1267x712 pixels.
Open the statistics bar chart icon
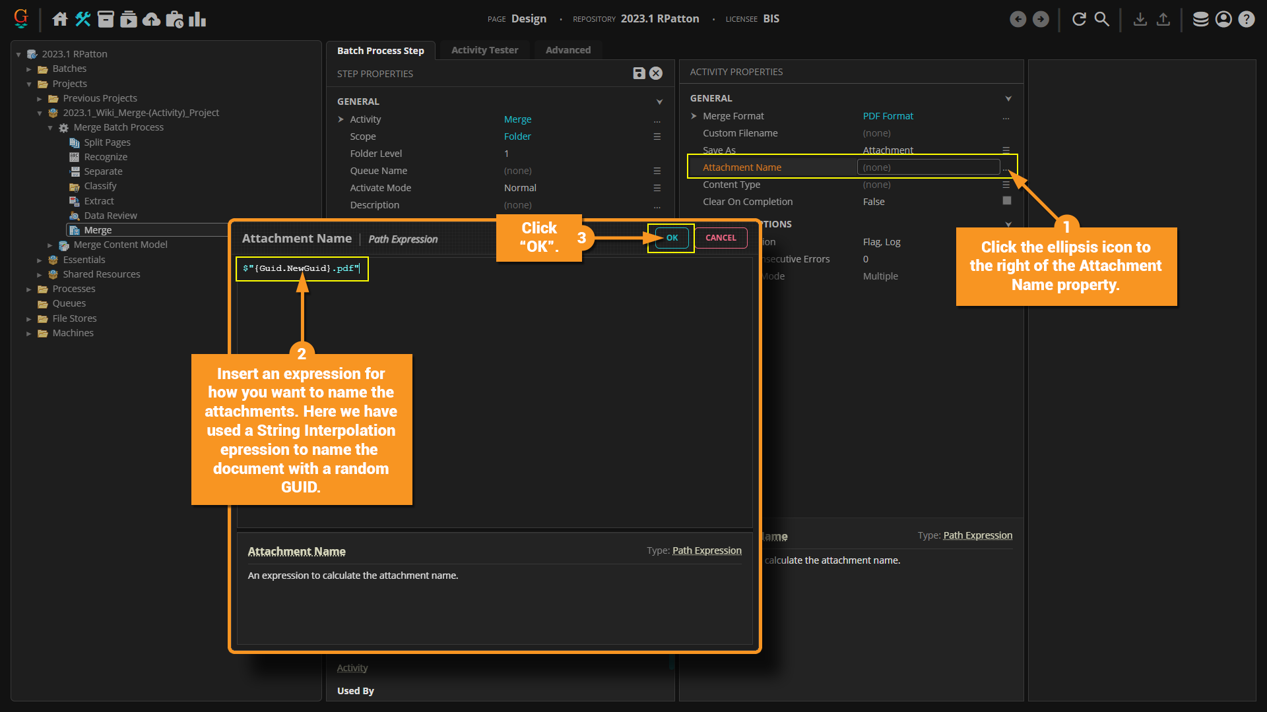pos(197,19)
